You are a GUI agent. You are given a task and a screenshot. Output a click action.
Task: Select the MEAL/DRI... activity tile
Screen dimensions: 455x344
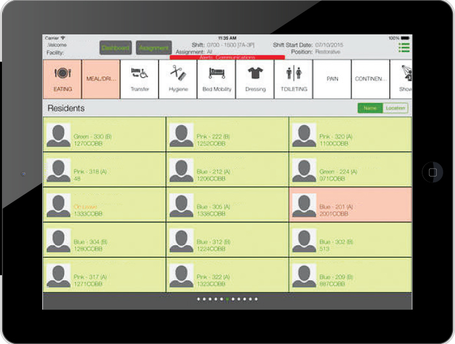pos(101,79)
